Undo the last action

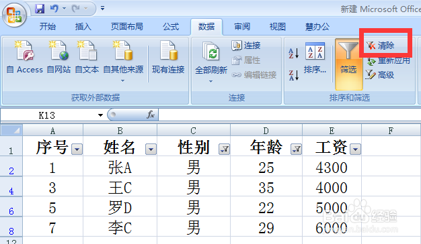point(54,9)
